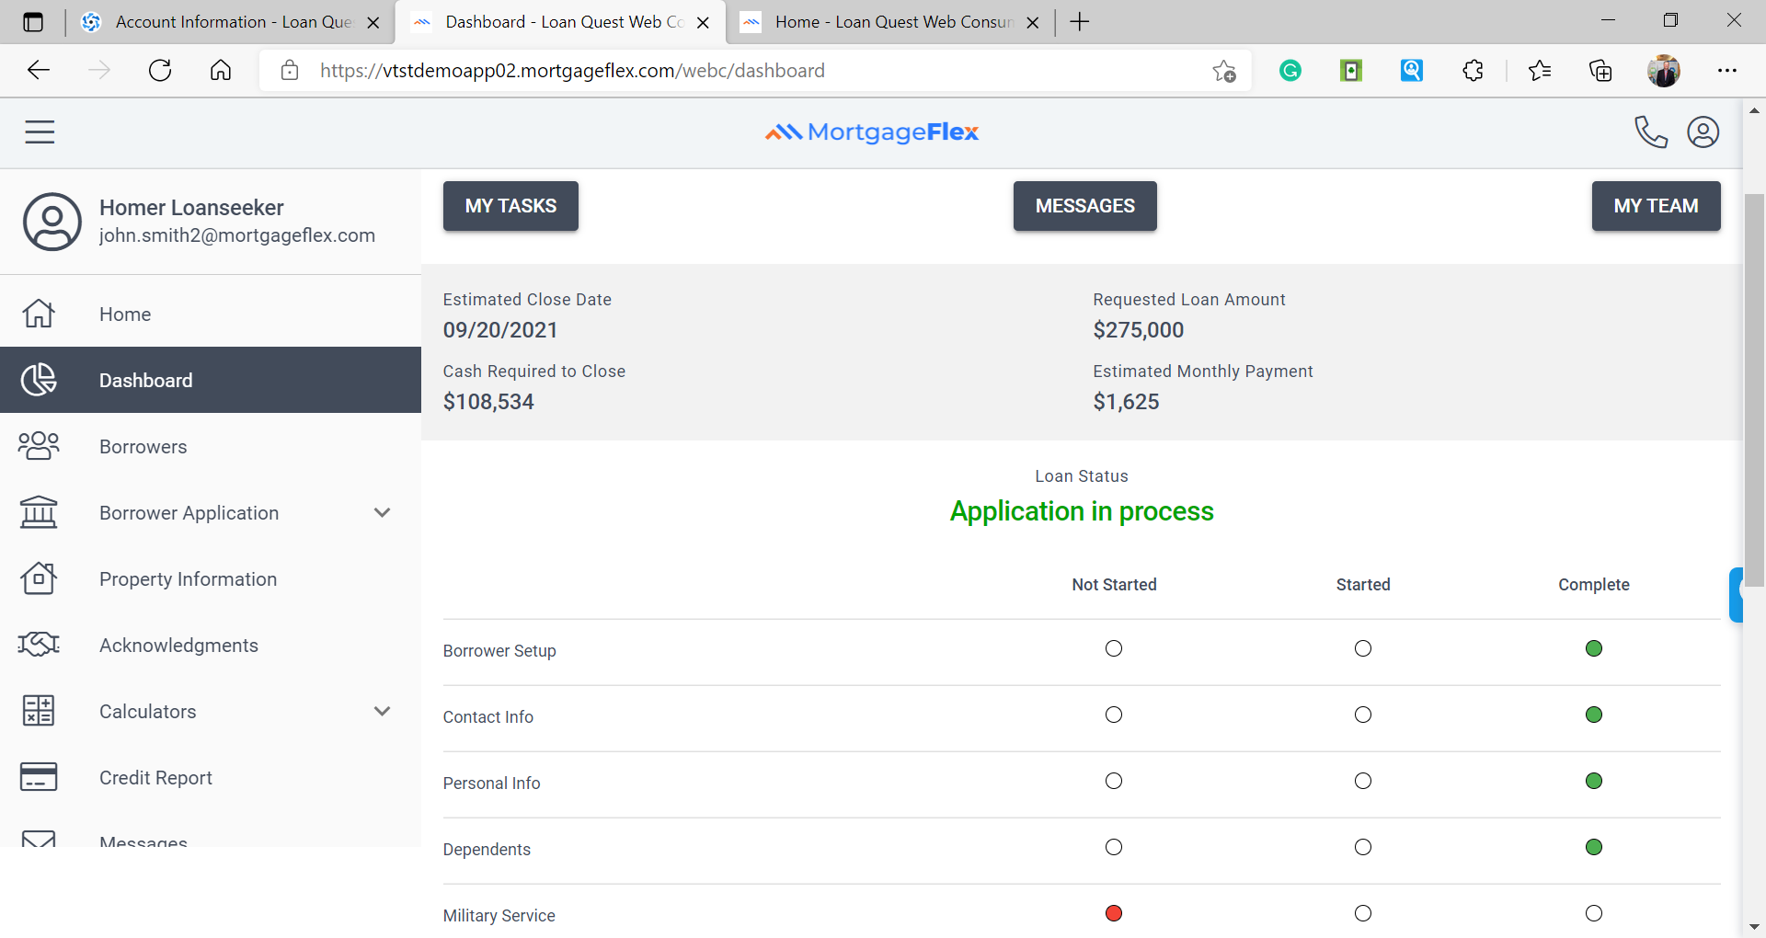1766x938 pixels.
Task: Open MY TEAM
Action: coord(1656,206)
